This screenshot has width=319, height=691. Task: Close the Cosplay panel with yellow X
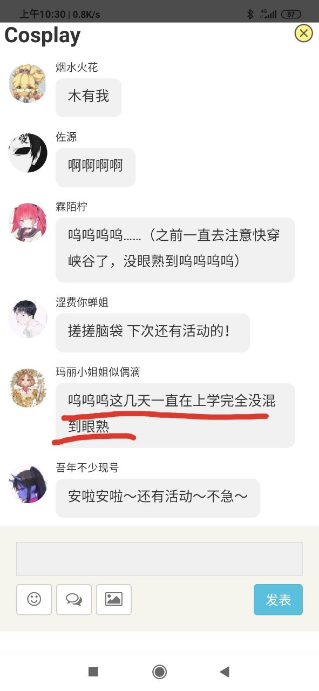(304, 33)
